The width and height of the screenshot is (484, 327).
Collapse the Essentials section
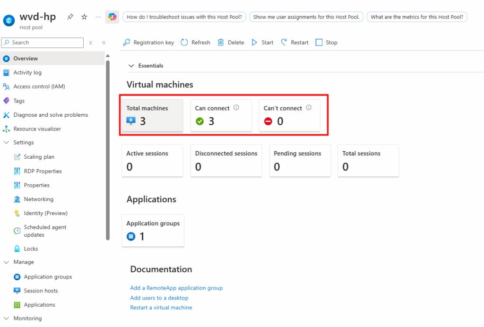coord(131,66)
